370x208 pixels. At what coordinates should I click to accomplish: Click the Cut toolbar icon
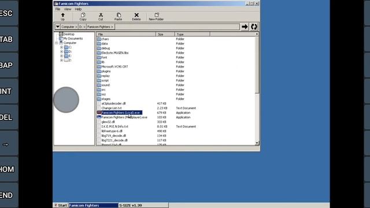101,17
